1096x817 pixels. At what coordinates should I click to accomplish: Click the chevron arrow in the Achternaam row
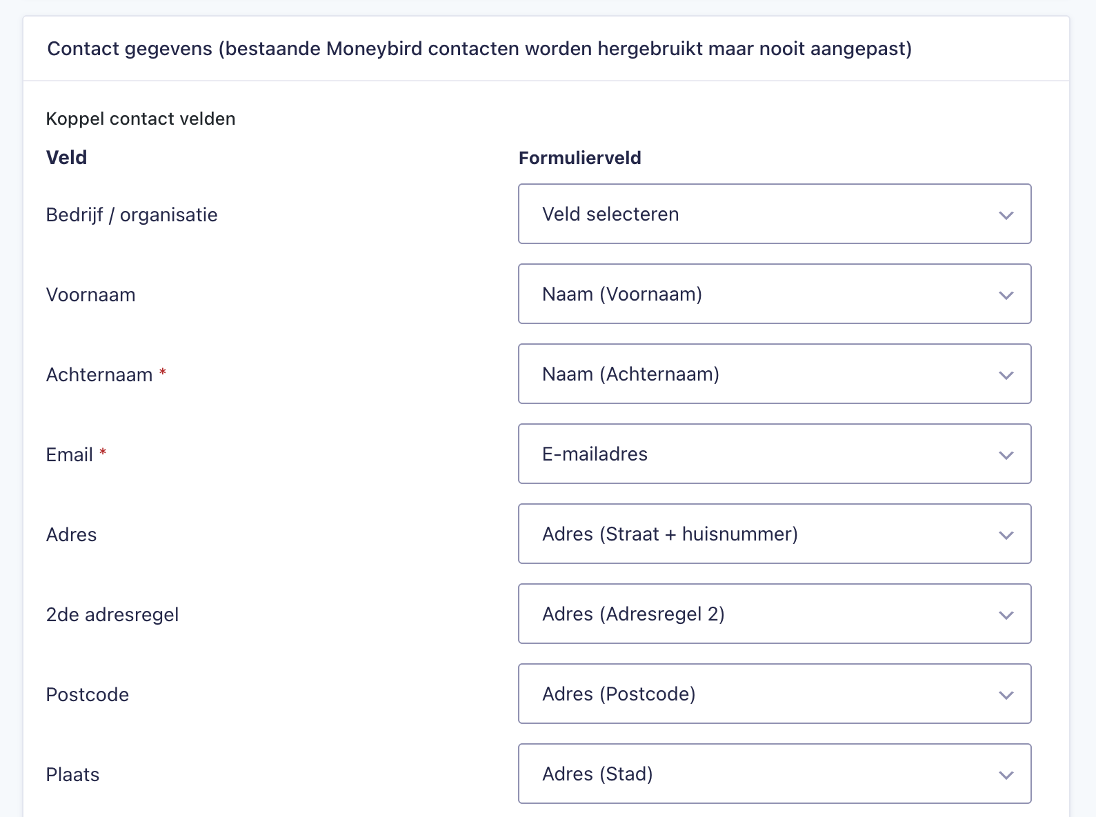1006,375
